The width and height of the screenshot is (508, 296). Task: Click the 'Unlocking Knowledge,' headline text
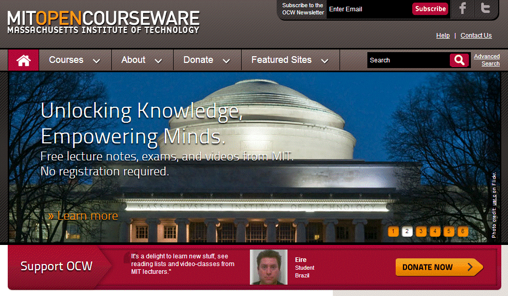click(141, 111)
